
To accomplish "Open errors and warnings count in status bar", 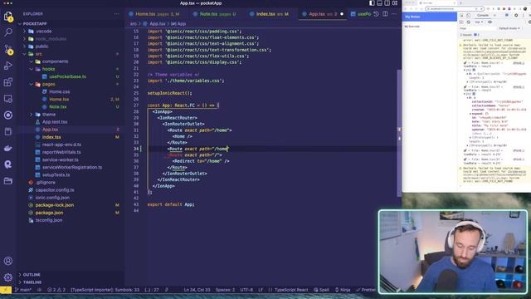I will pyautogui.click(x=56, y=290).
